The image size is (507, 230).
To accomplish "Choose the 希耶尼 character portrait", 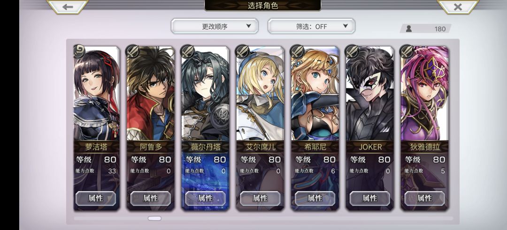I will [x=315, y=94].
